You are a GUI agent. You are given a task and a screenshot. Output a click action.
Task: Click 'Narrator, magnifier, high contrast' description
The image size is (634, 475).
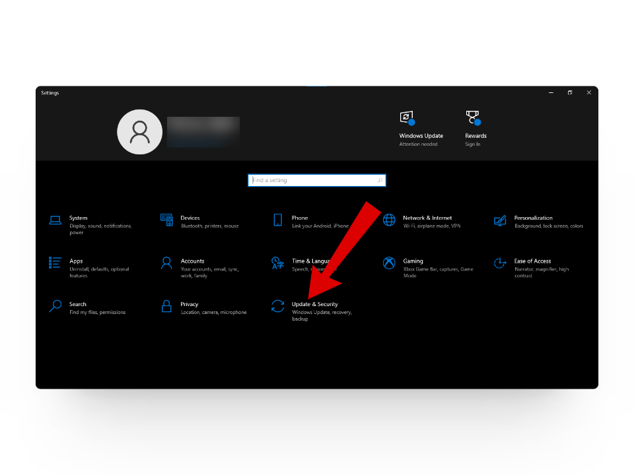542,272
